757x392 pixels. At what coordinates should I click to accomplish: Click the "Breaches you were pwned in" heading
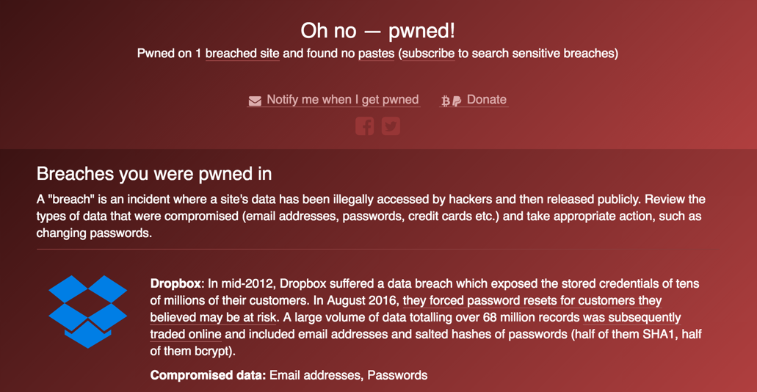pos(154,174)
